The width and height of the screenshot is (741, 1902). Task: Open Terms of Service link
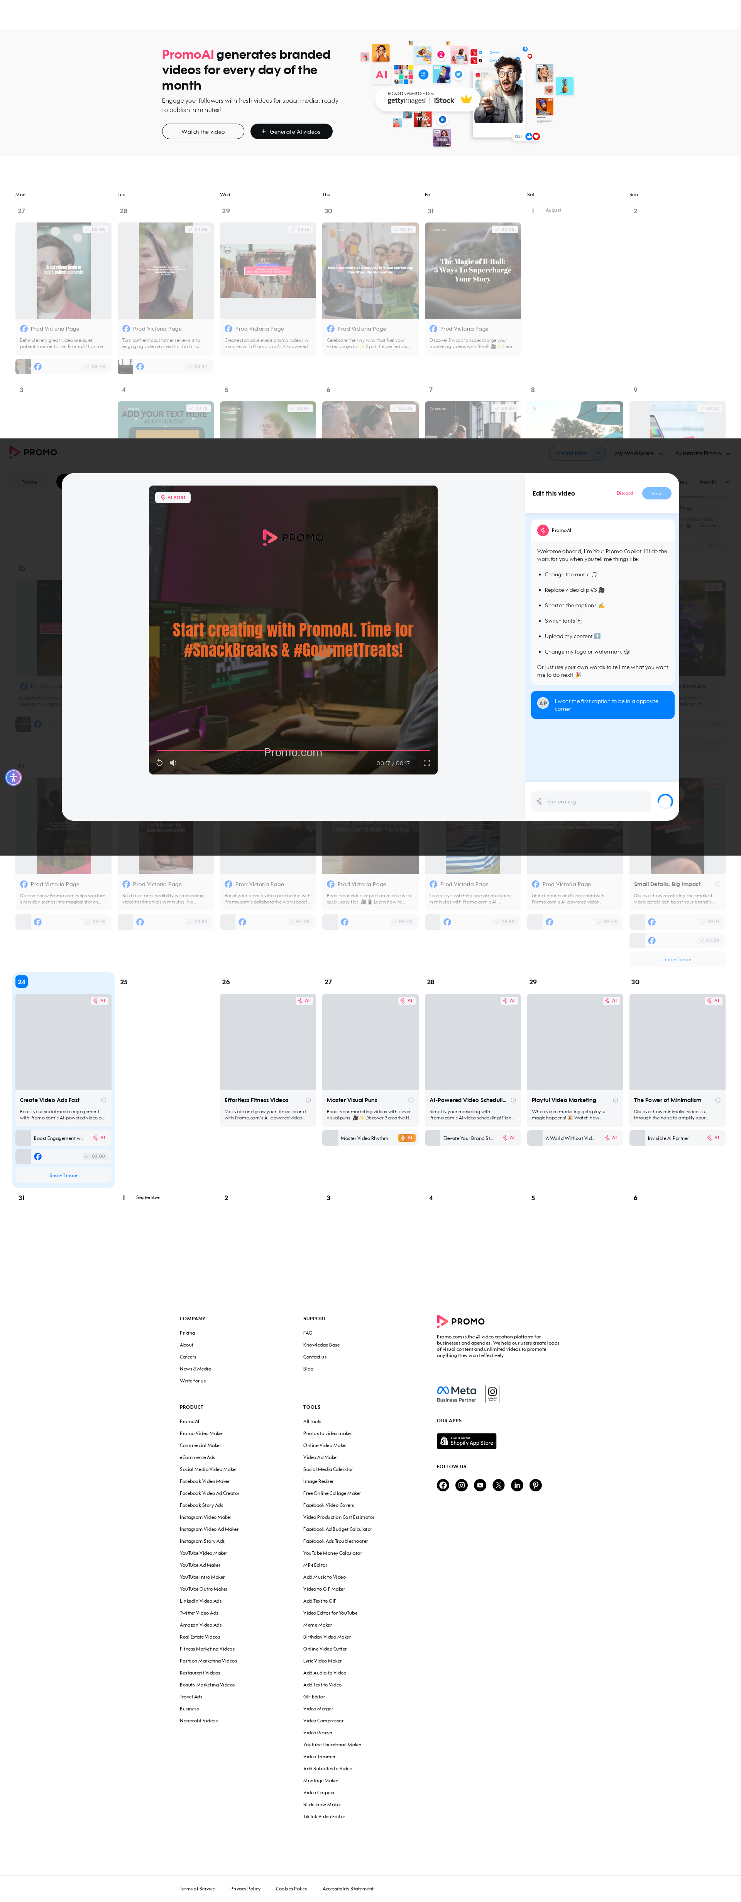pyautogui.click(x=197, y=1889)
